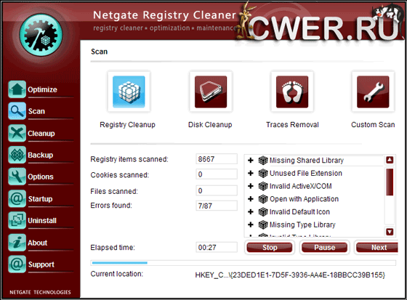407x300 pixels.
Task: Click the Cleanup icon in sidebar
Action: point(17,133)
